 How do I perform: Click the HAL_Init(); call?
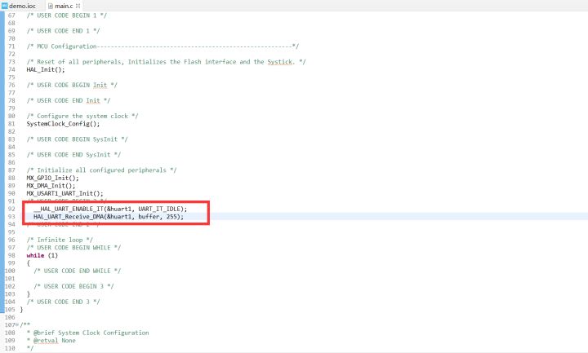pyautogui.click(x=46, y=69)
